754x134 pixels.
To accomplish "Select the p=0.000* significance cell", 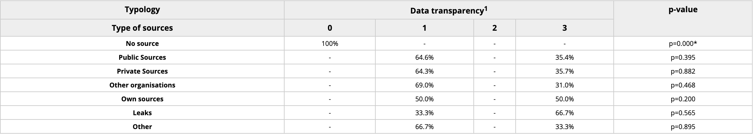I will click(x=683, y=44).
